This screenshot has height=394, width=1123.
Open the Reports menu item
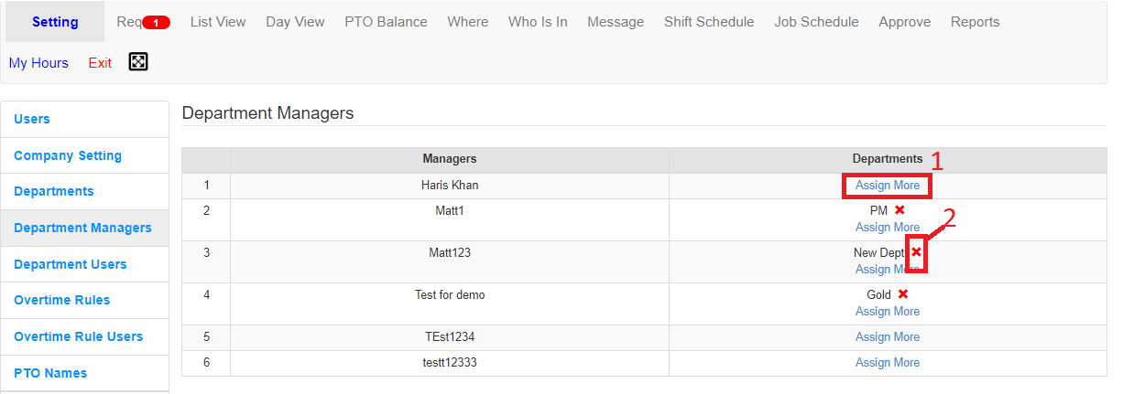click(x=975, y=22)
